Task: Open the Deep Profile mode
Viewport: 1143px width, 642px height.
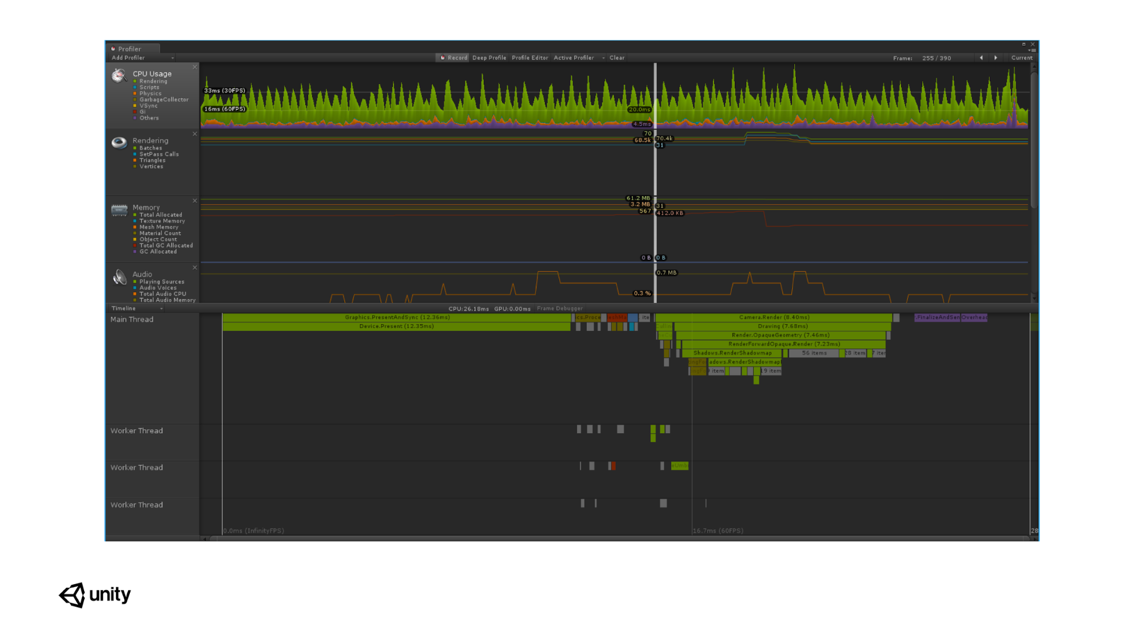Action: pyautogui.click(x=489, y=57)
